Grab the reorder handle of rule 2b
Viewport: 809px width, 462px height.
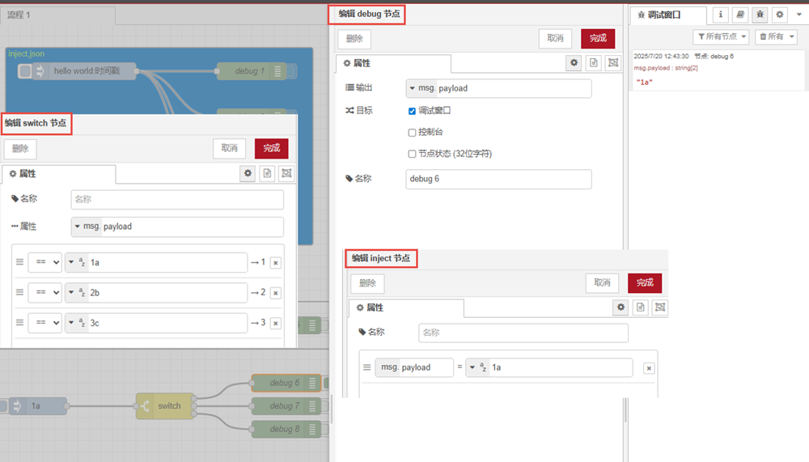[19, 292]
